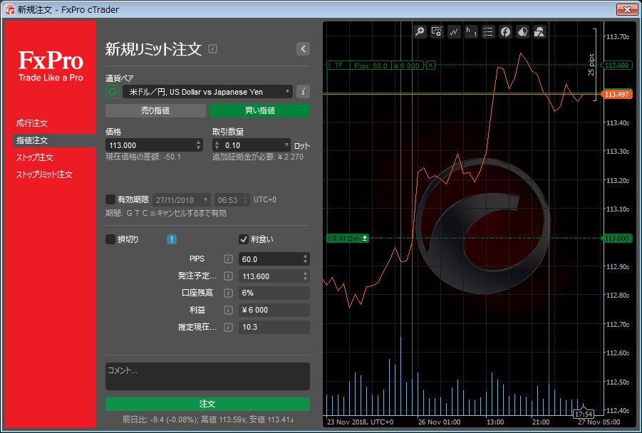Click the 追加証拠金が必要: ¥2 270 text
The height and width of the screenshot is (433, 642).
258,157
